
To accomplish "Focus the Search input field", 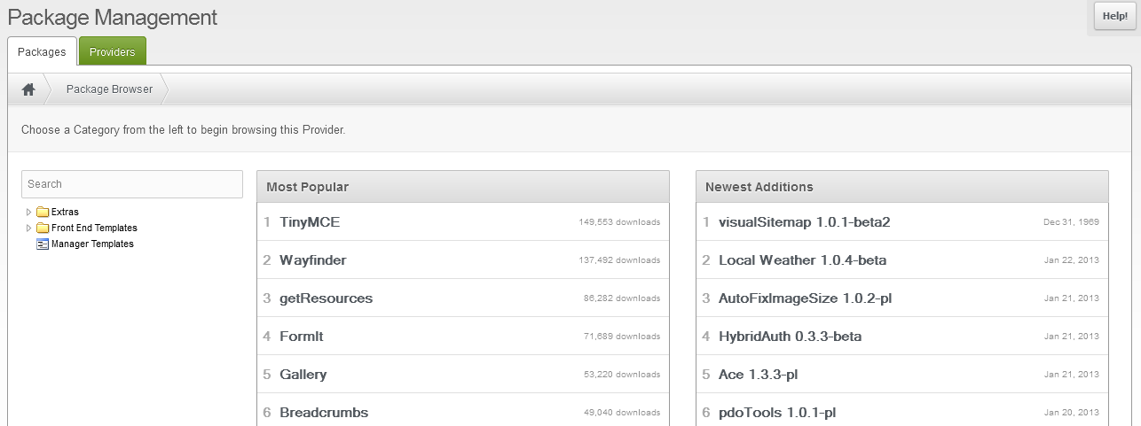I will pos(132,184).
